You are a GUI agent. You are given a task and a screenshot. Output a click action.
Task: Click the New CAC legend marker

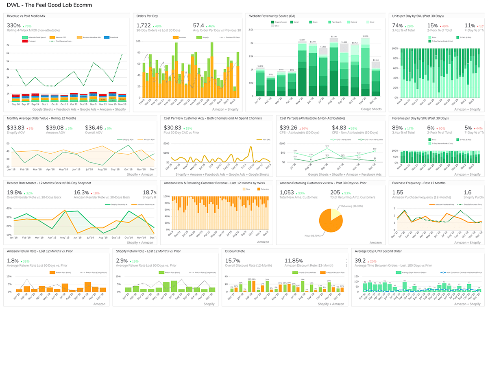(x=259, y=140)
